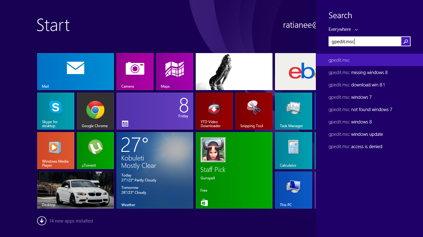Launch YTD Video Downloader

[214, 111]
